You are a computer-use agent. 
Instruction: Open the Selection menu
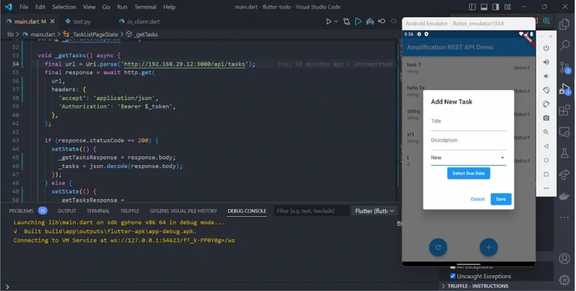(64, 6)
